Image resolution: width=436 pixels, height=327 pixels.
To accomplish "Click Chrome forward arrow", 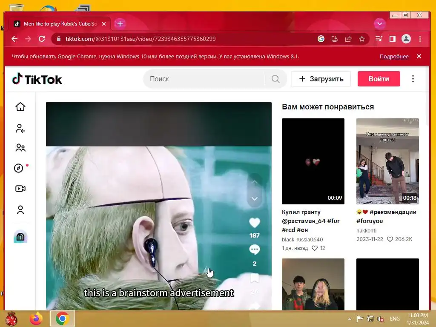I will point(28,39).
